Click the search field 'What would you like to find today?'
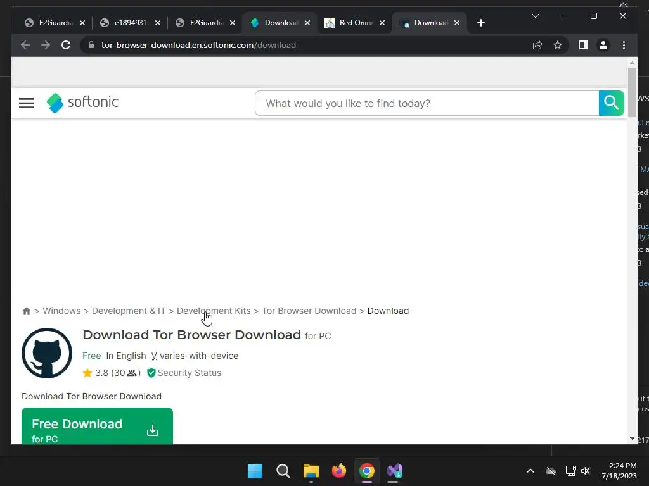This screenshot has width=649, height=486. [427, 103]
